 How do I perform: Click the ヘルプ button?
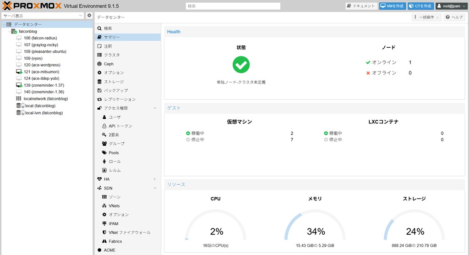(x=454, y=17)
